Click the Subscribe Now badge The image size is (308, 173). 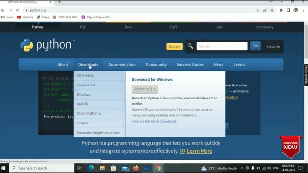tap(291, 147)
